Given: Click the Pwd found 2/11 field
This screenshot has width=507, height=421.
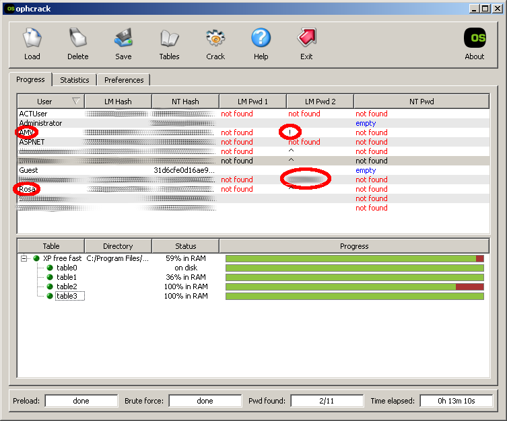Looking at the screenshot, I should [x=327, y=401].
